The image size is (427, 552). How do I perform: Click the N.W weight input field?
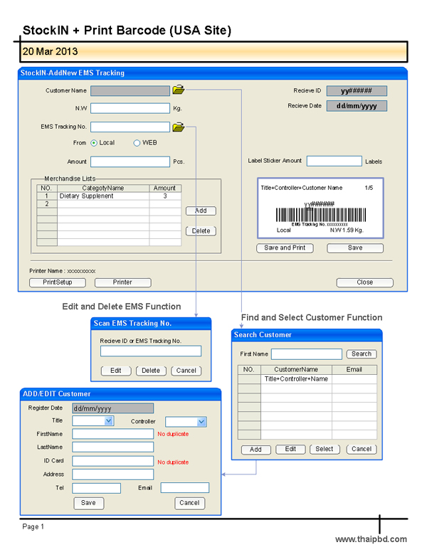[130, 108]
